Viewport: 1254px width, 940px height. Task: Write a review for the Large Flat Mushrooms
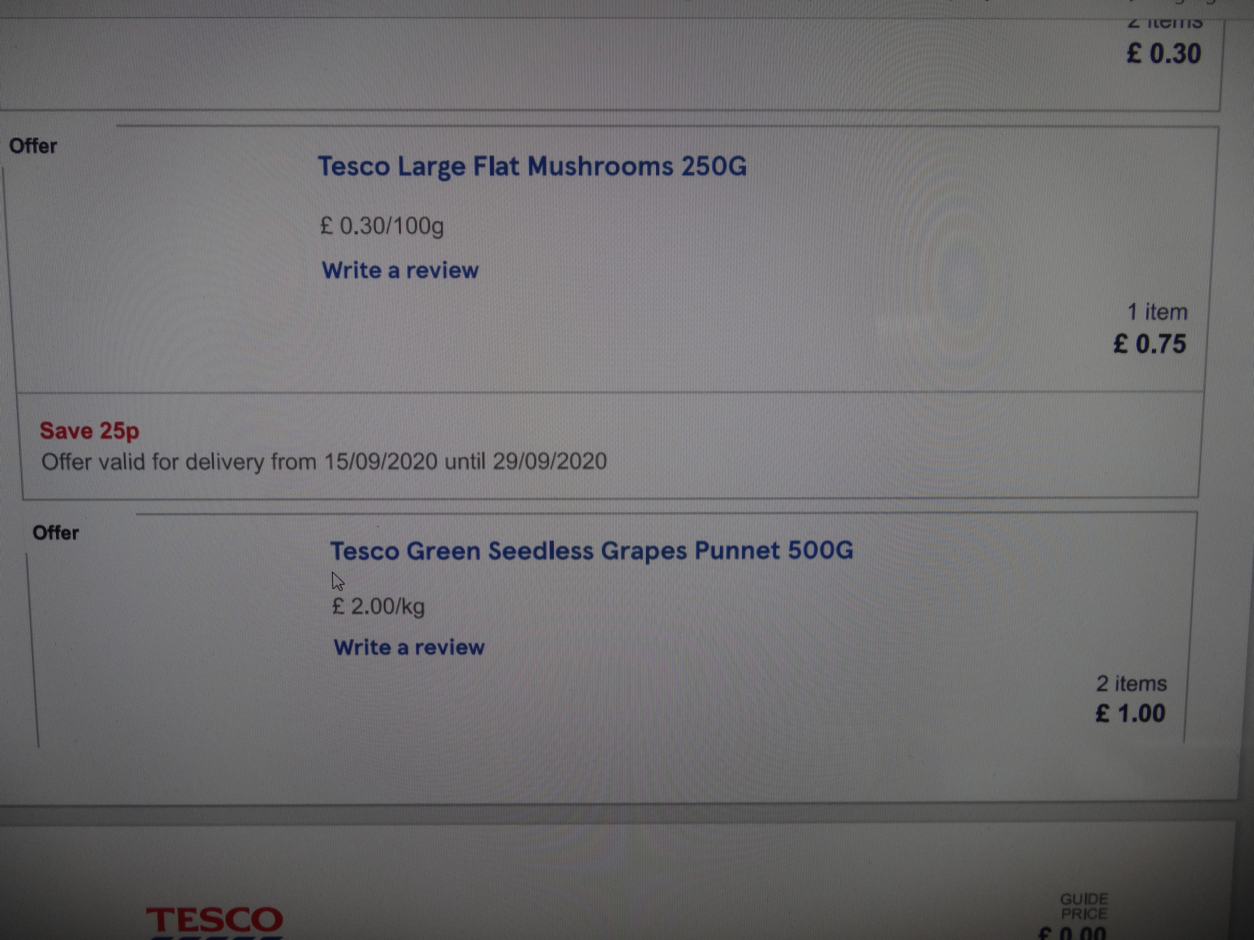(x=400, y=271)
